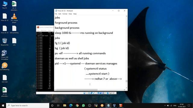Viewport: 193px width, 108px height.
Task: Show hidden system tray icons
Action: (165, 105)
